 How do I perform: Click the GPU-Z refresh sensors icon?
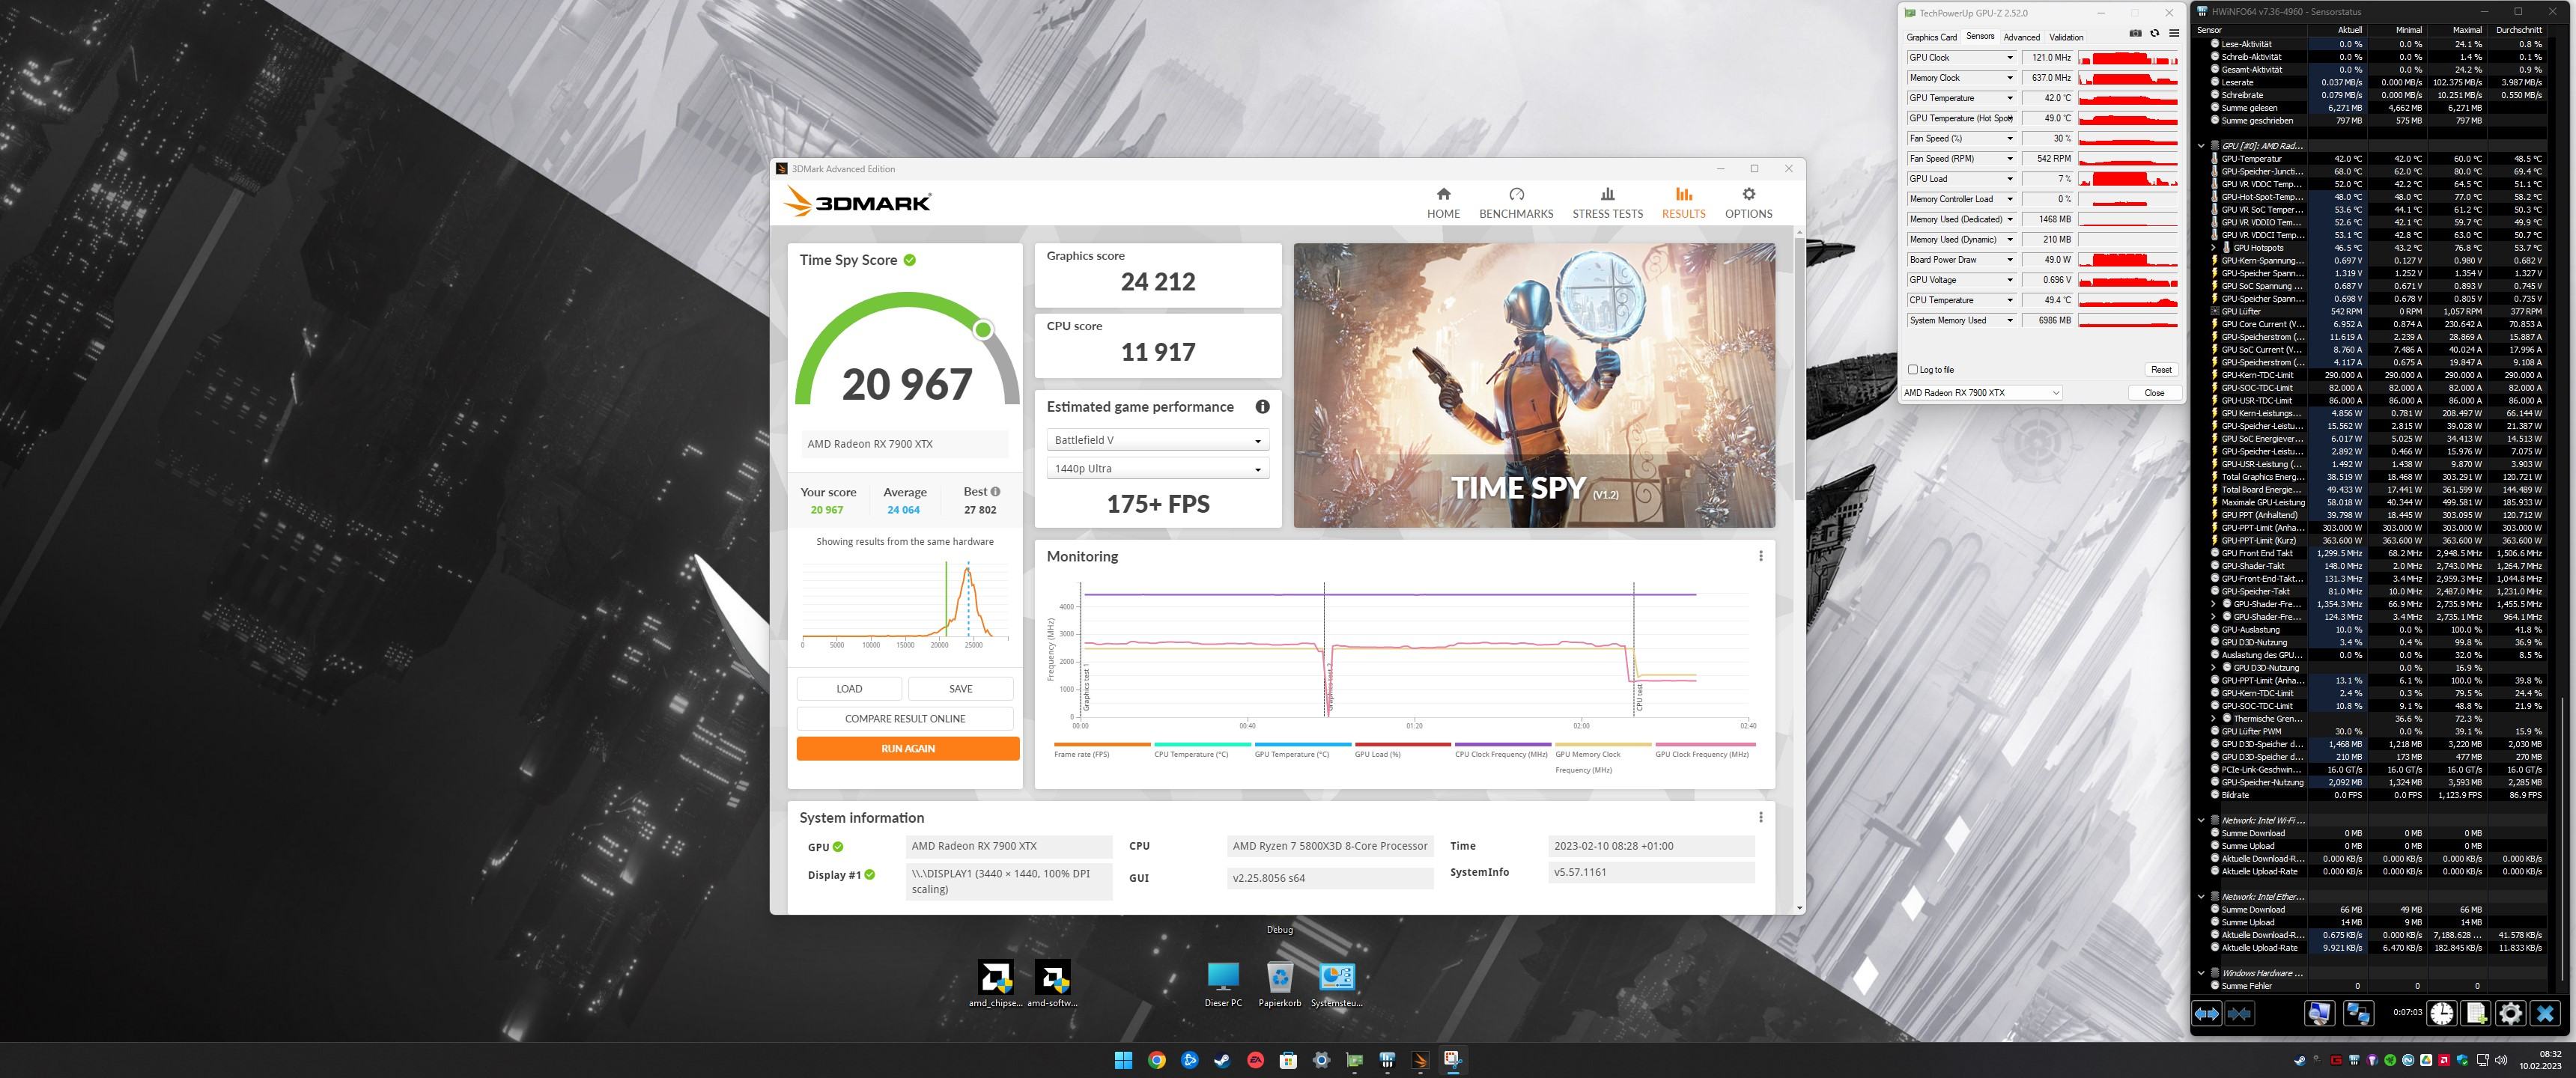[2154, 33]
